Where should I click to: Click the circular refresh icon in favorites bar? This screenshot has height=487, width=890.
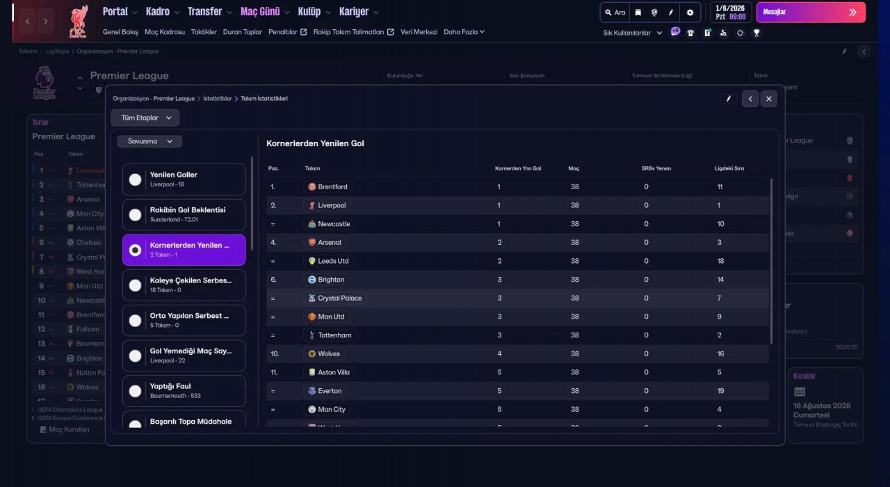(740, 33)
